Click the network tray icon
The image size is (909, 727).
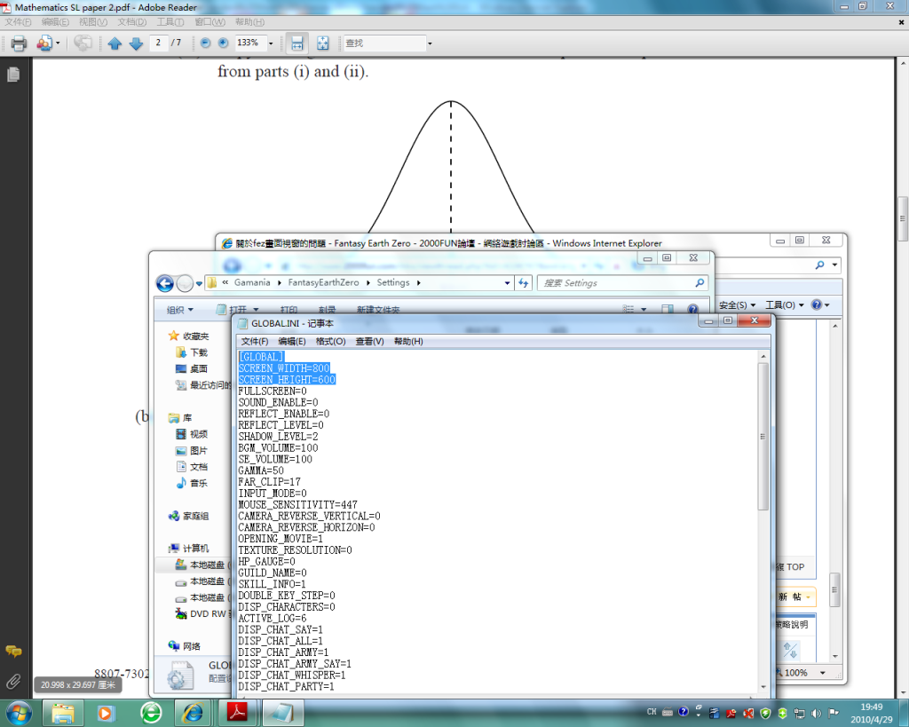click(x=800, y=713)
